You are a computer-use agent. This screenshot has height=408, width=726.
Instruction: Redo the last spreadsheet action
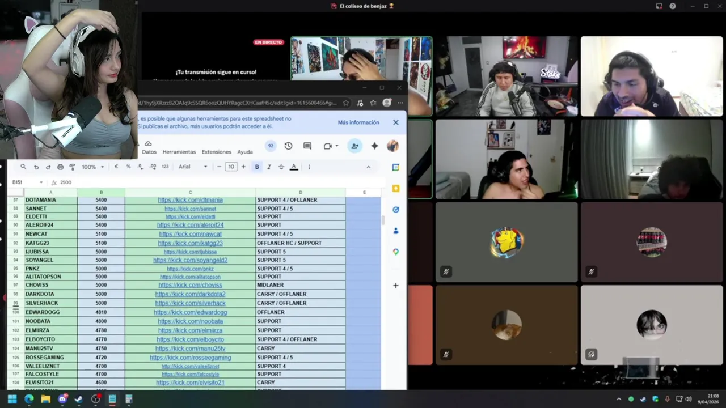48,167
